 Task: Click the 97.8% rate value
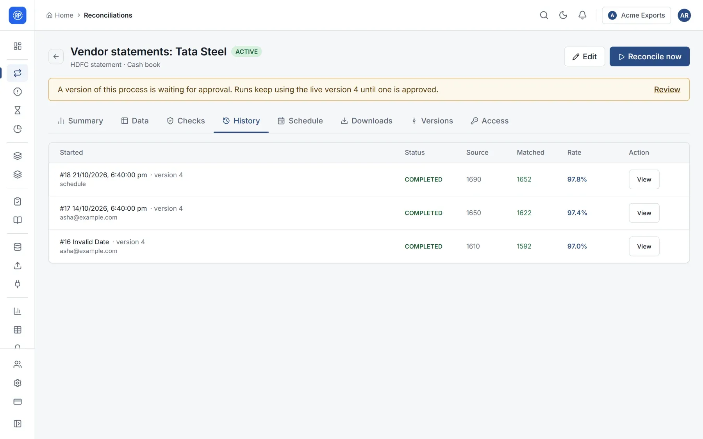(x=577, y=180)
